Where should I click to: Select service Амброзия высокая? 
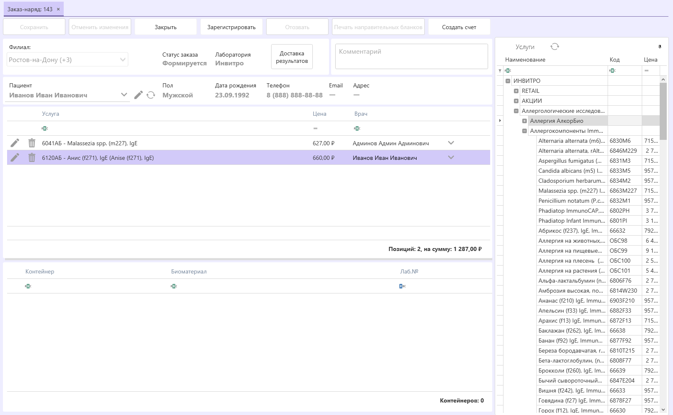(x=571, y=291)
